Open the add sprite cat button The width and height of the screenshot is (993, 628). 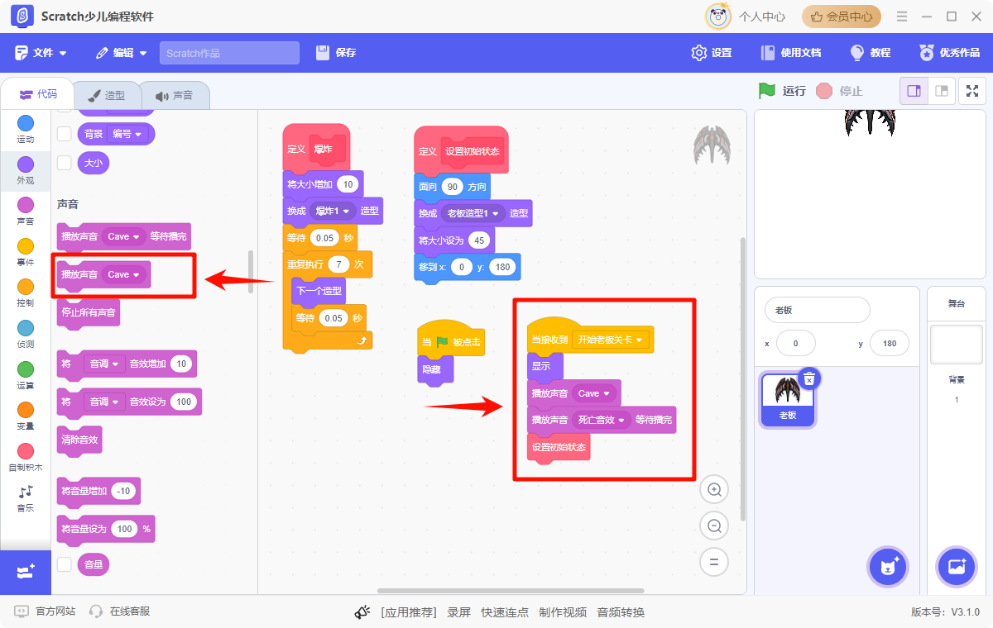pos(888,567)
